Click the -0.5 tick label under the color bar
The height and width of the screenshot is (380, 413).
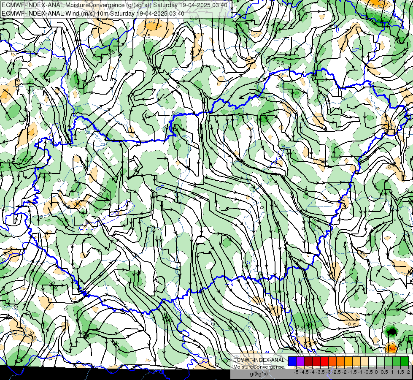(x=368, y=372)
